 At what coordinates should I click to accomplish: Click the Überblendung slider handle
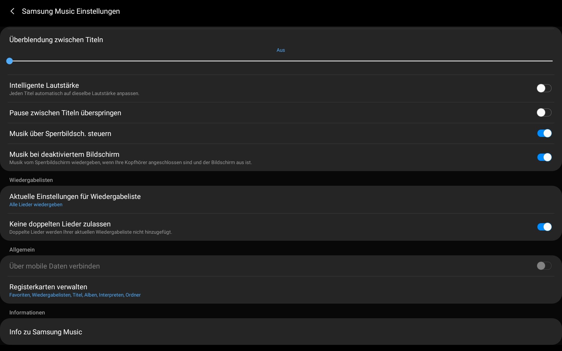point(10,61)
